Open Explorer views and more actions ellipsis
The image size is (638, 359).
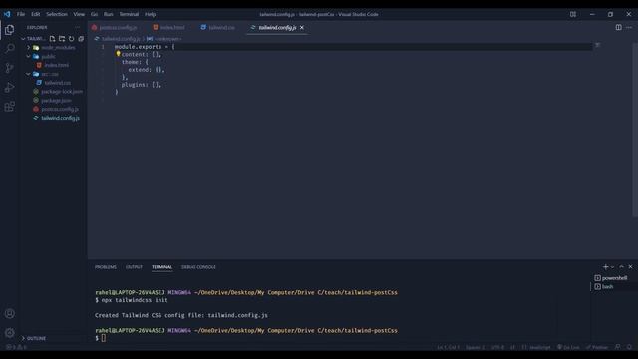pos(78,27)
